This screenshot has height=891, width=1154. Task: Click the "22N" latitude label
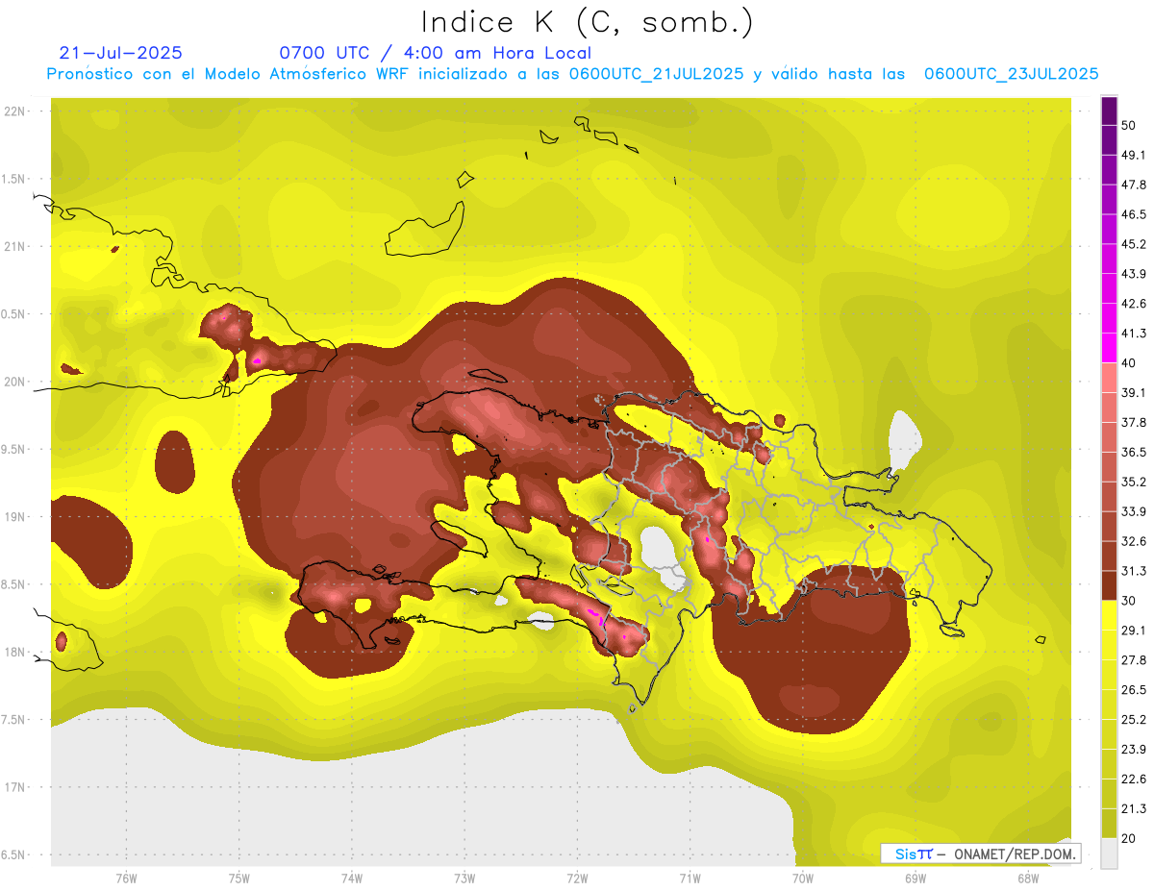16,111
